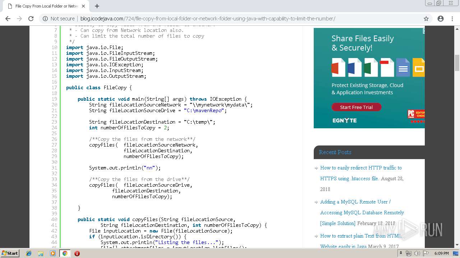Open the red stop-sign taskbar icon
This screenshot has height=258, width=460.
[77, 253]
